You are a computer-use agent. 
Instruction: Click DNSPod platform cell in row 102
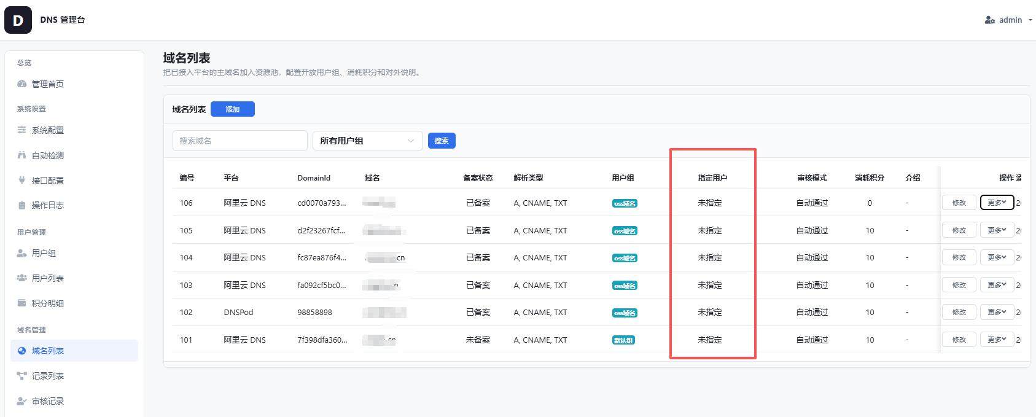[238, 312]
